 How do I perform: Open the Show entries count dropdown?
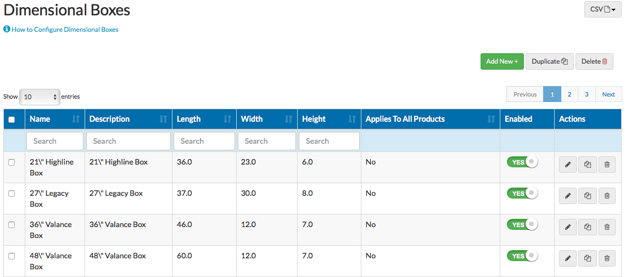pos(40,97)
